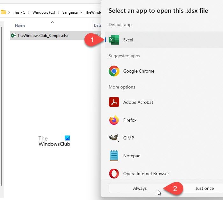Select the Excel app icon
This screenshot has width=223, height=200.
coord(114,40)
